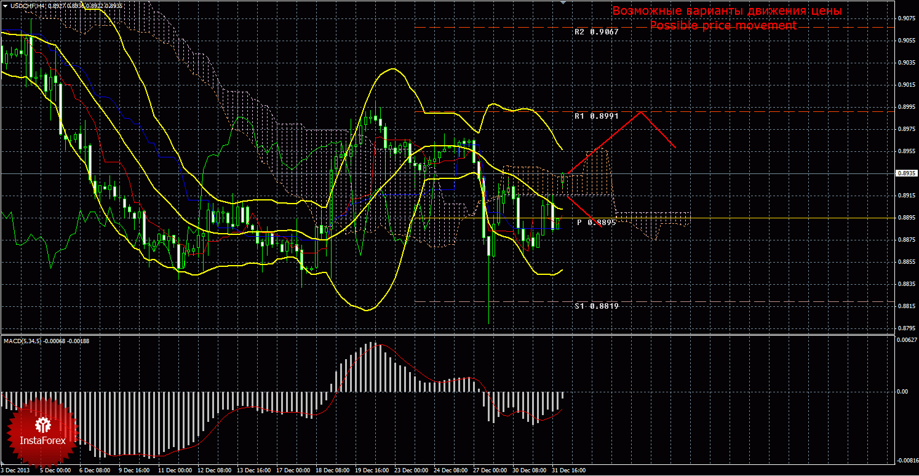
Task: Click the '5 Dec 00:00' time label
Action: point(55,470)
